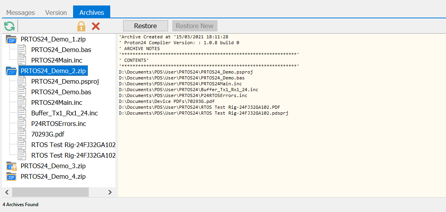Select PRTOS24Main.inc under Demo_1 archive
446x212 pixels.
click(x=57, y=61)
